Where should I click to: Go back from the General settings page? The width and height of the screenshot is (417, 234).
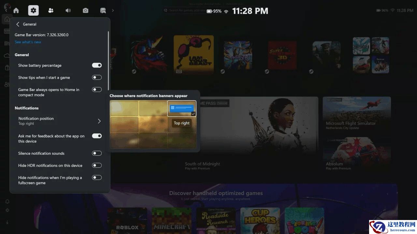coord(18,24)
